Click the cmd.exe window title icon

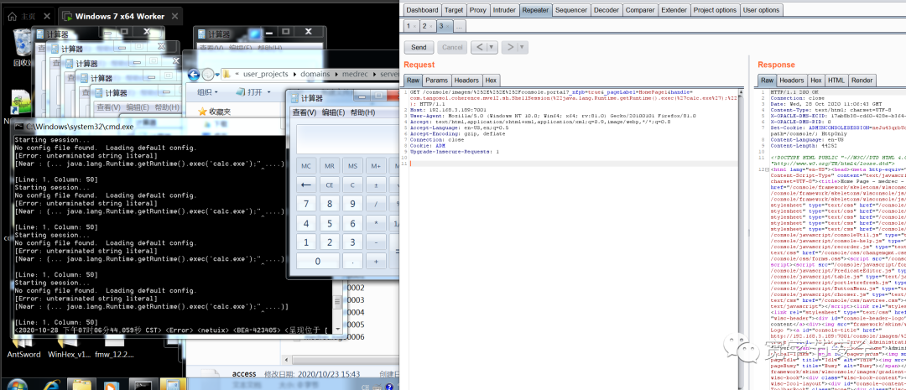[x=19, y=126]
